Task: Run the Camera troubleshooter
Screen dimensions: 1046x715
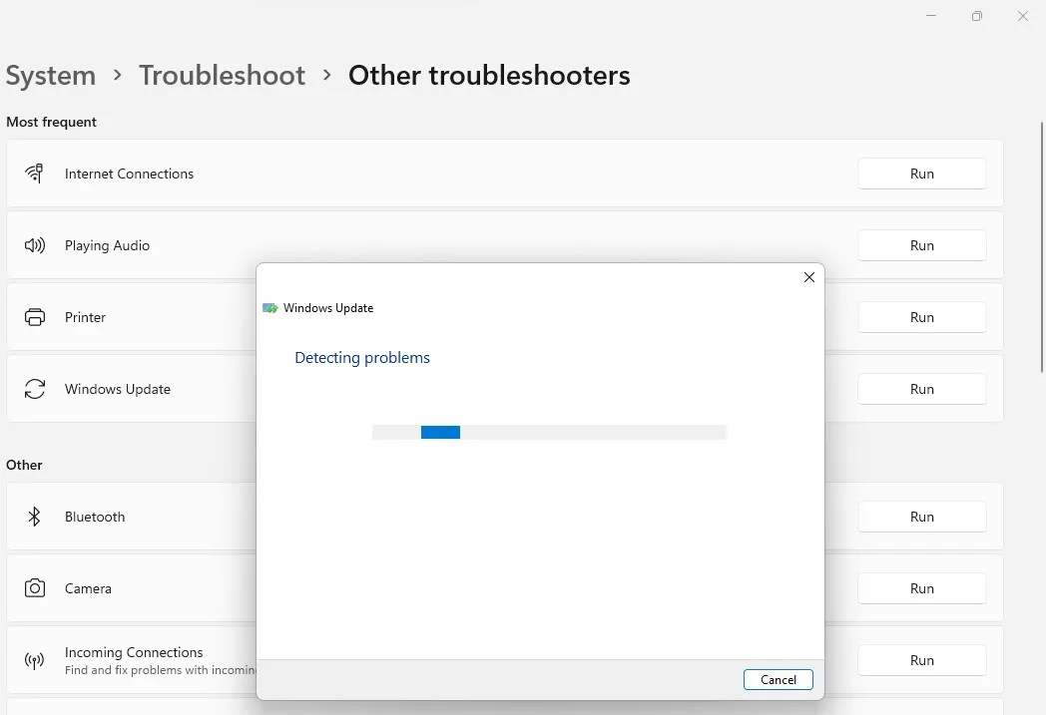Action: coord(922,588)
